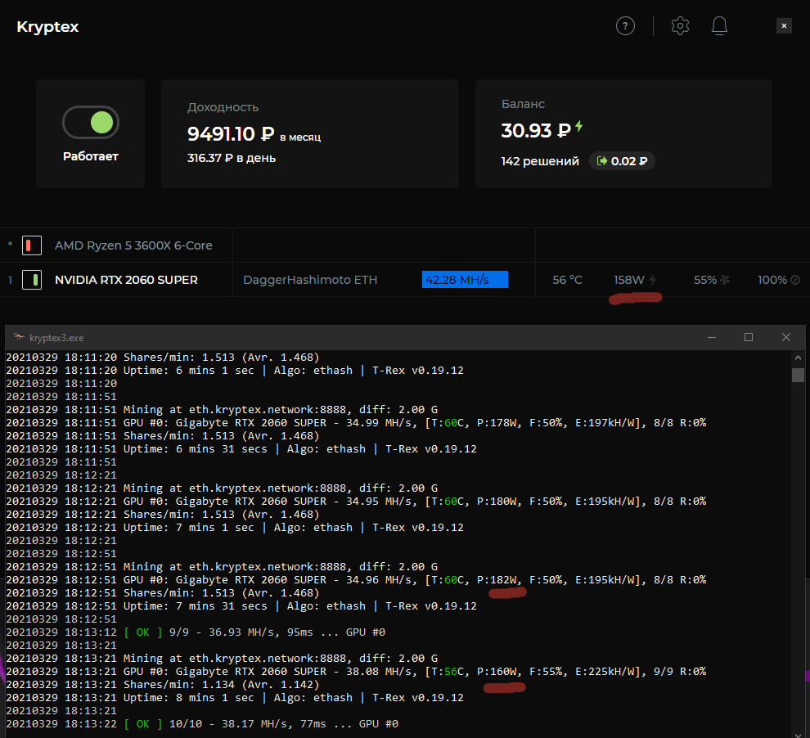810x738 pixels.
Task: Click the console line Uptime: 6 mins 31 secs
Action: tap(241, 449)
